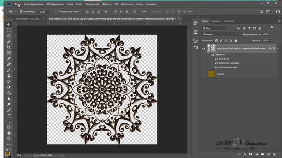Open the Adjustments sliders panel icon
This screenshot has height=158, width=282.
(x=196, y=47)
